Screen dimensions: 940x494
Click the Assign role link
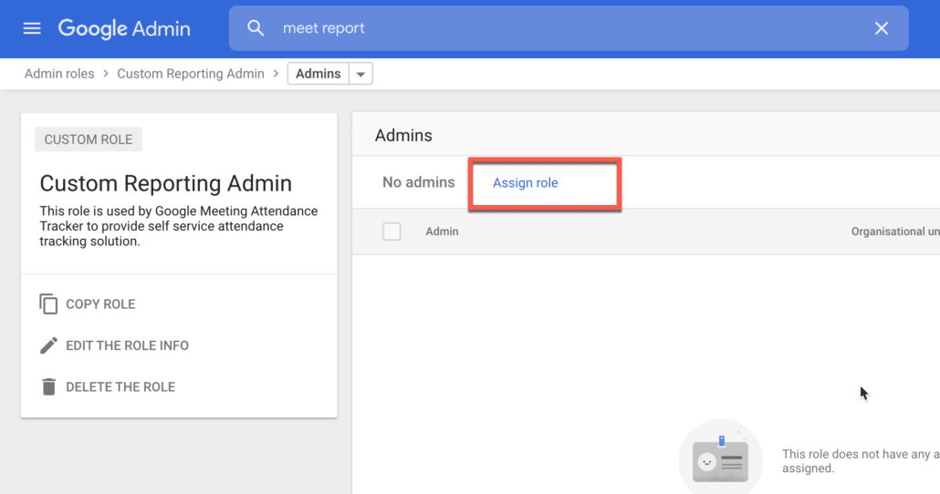tap(525, 183)
